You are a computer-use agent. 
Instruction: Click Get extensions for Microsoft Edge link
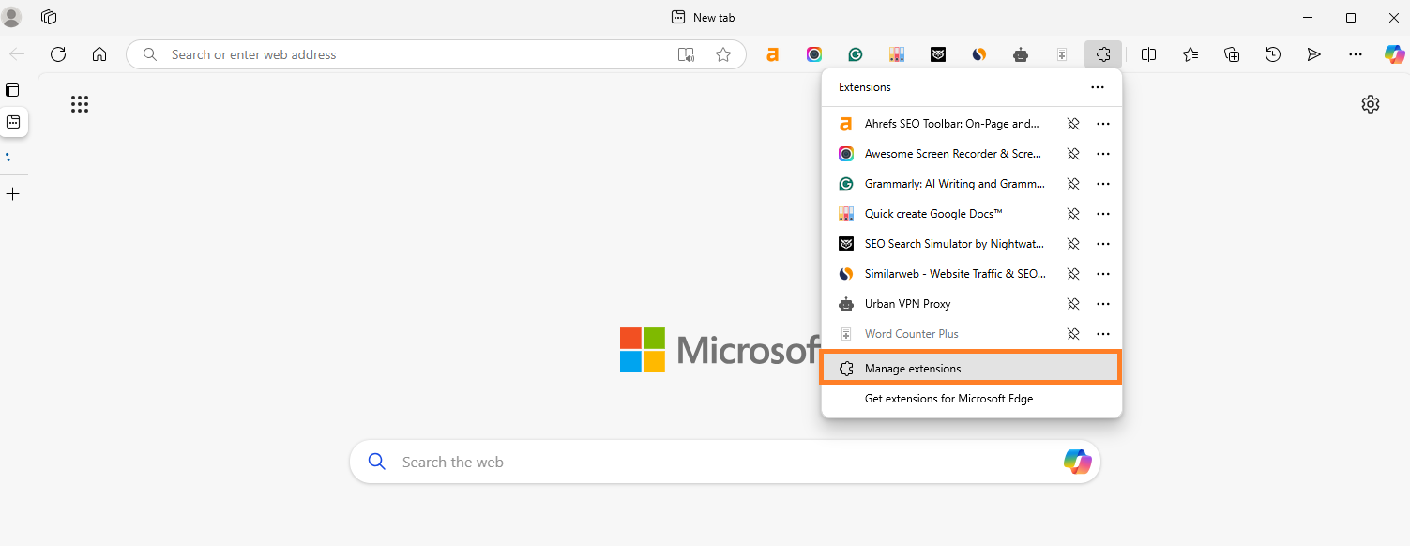pyautogui.click(x=948, y=399)
